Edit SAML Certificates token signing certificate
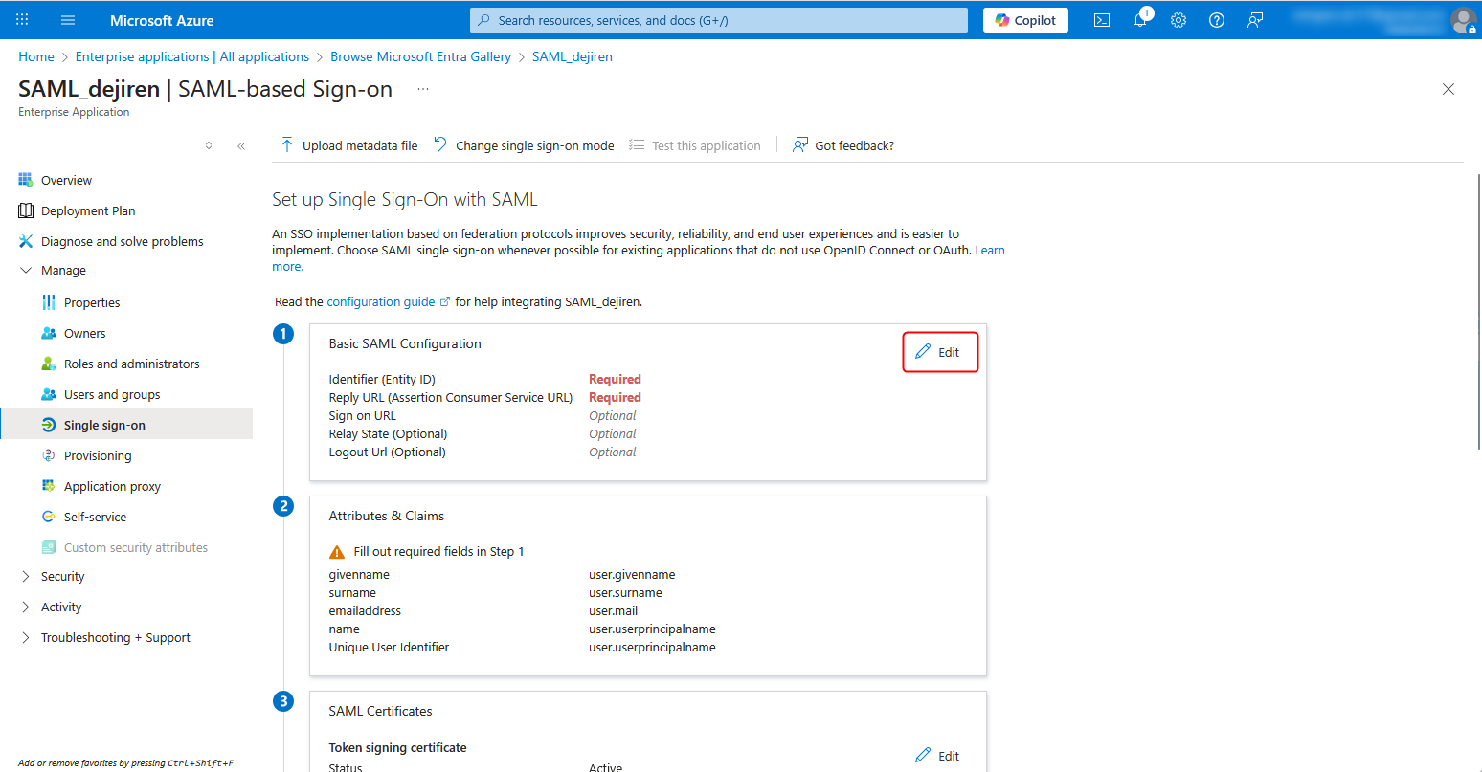1482x772 pixels. [x=937, y=756]
